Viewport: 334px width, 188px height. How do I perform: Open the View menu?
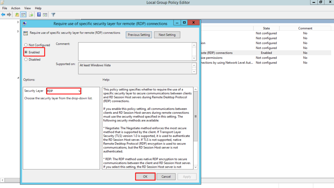pyautogui.click(x=27, y=8)
